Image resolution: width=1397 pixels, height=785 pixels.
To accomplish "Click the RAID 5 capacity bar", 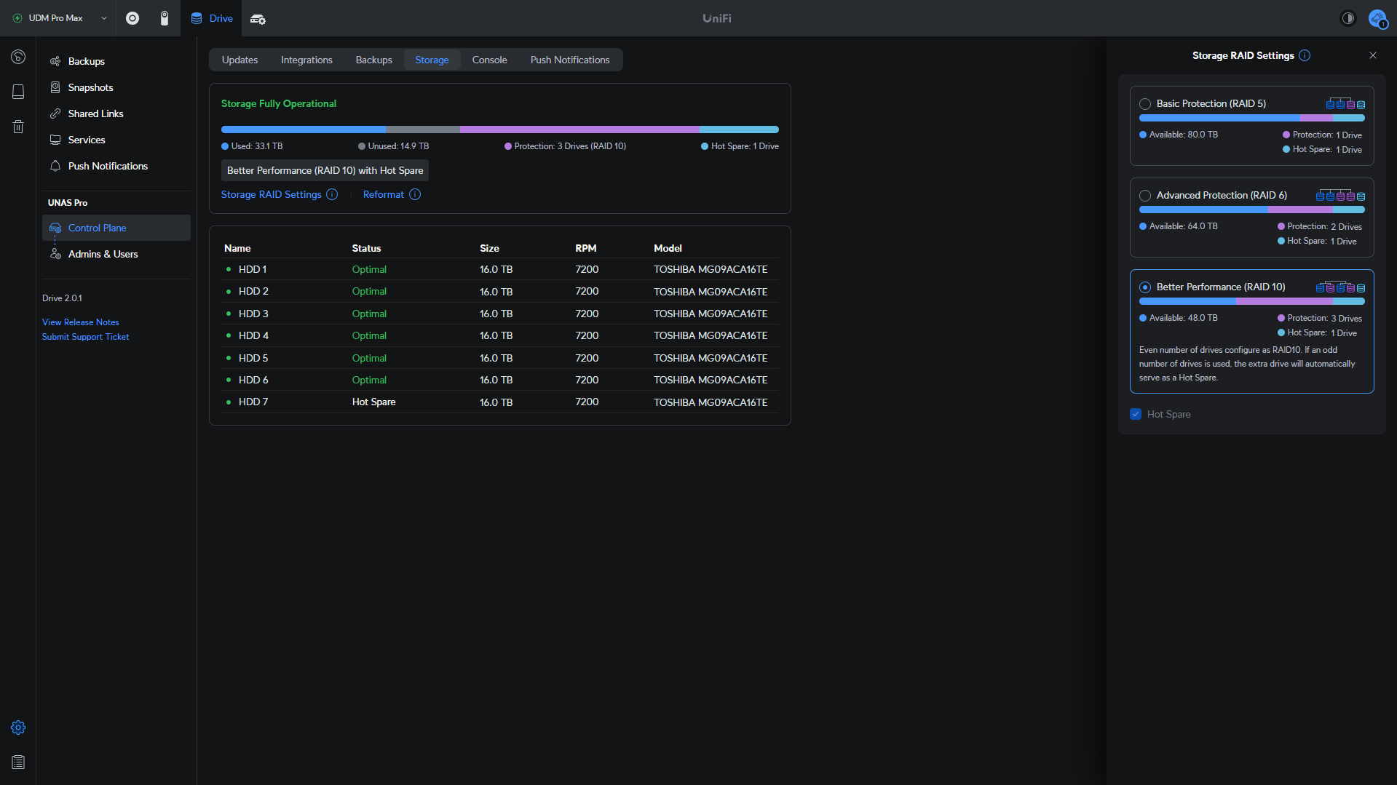I will [1251, 118].
